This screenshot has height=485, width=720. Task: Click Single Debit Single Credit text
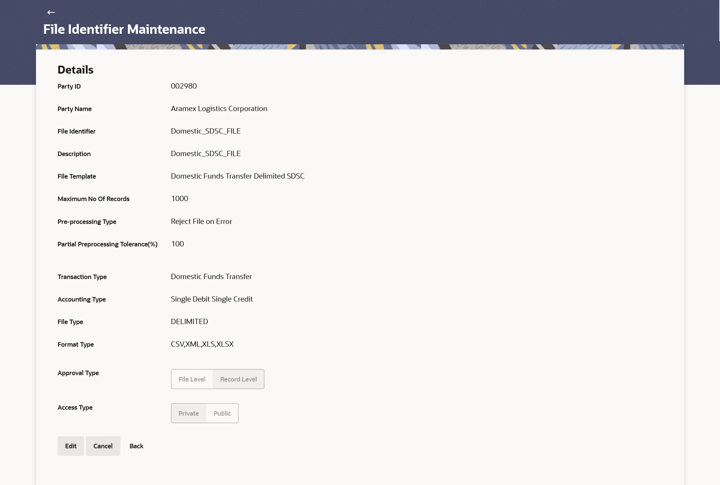[211, 299]
